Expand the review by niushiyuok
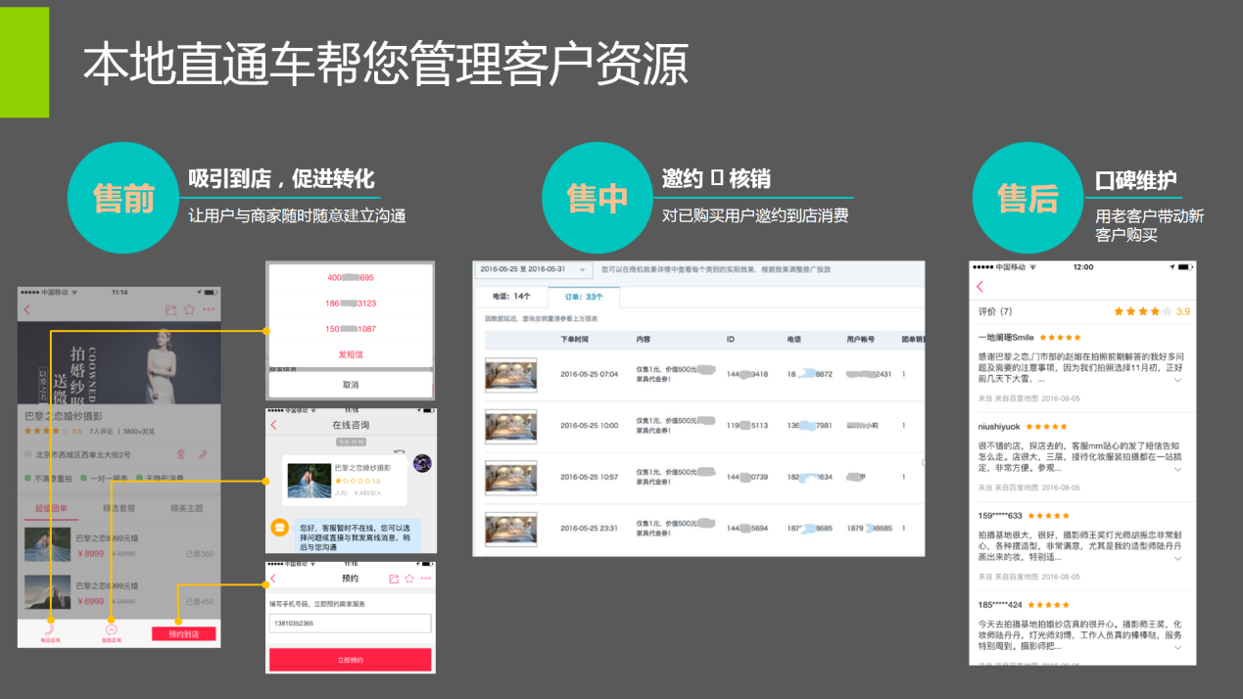 coord(1177,469)
